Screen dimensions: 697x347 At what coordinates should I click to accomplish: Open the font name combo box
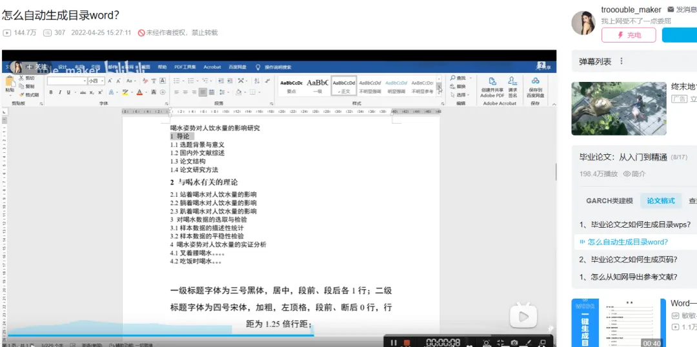coord(67,81)
